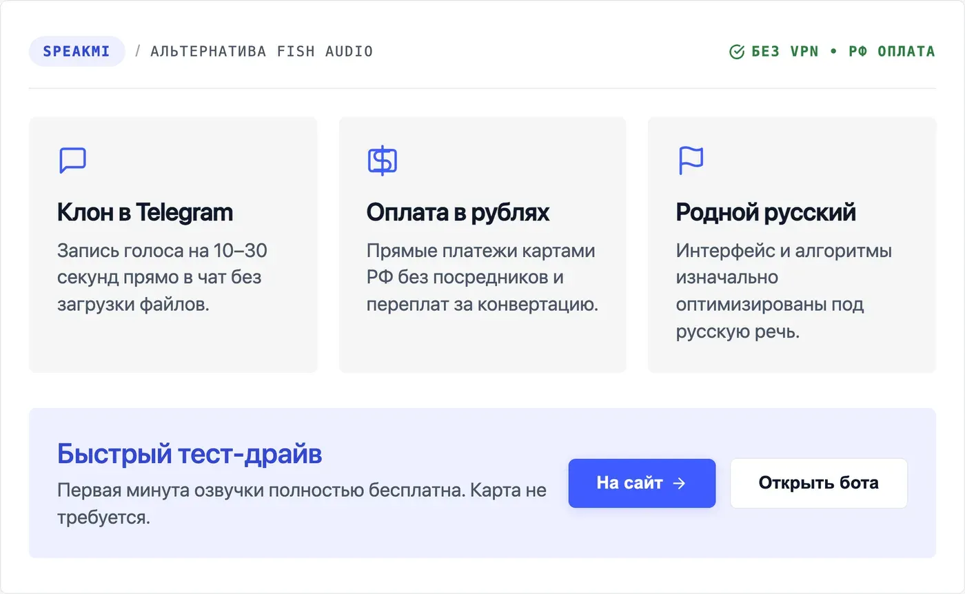Viewport: 965px width, 594px height.
Task: Click the chat bubble icon above Клон в Telegram
Action: 72,160
